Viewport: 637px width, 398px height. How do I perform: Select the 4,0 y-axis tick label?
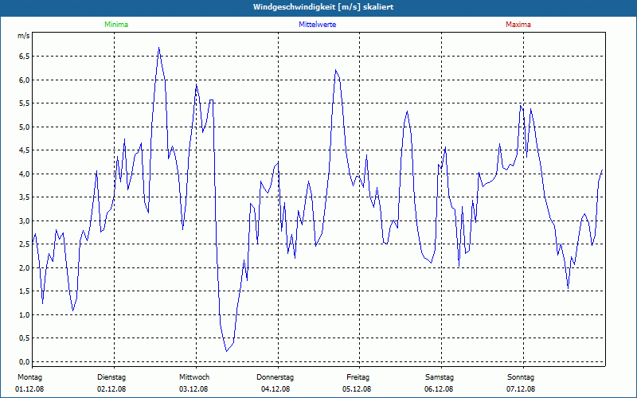tap(24, 174)
